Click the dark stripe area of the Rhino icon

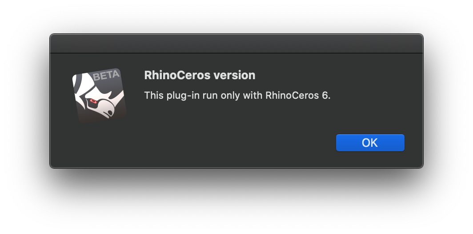coord(77,84)
